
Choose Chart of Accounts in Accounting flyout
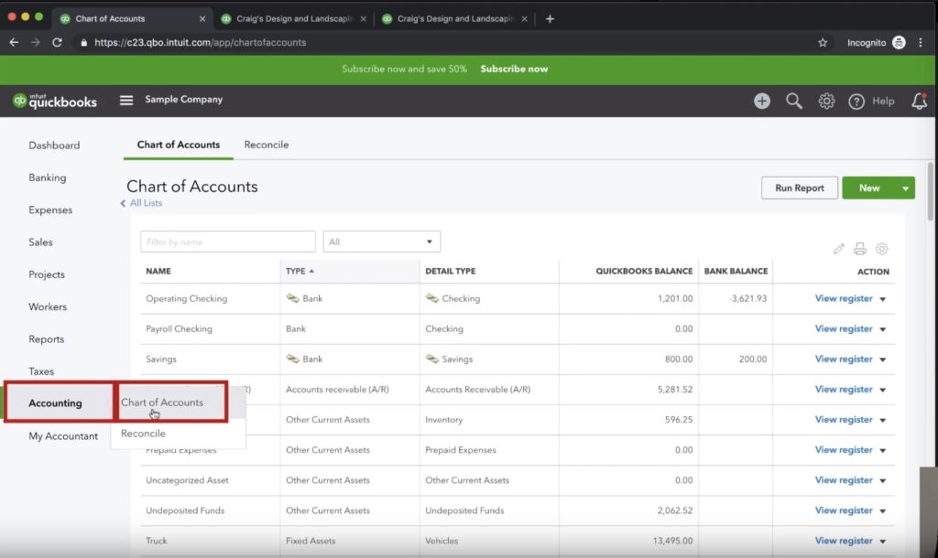click(x=162, y=402)
